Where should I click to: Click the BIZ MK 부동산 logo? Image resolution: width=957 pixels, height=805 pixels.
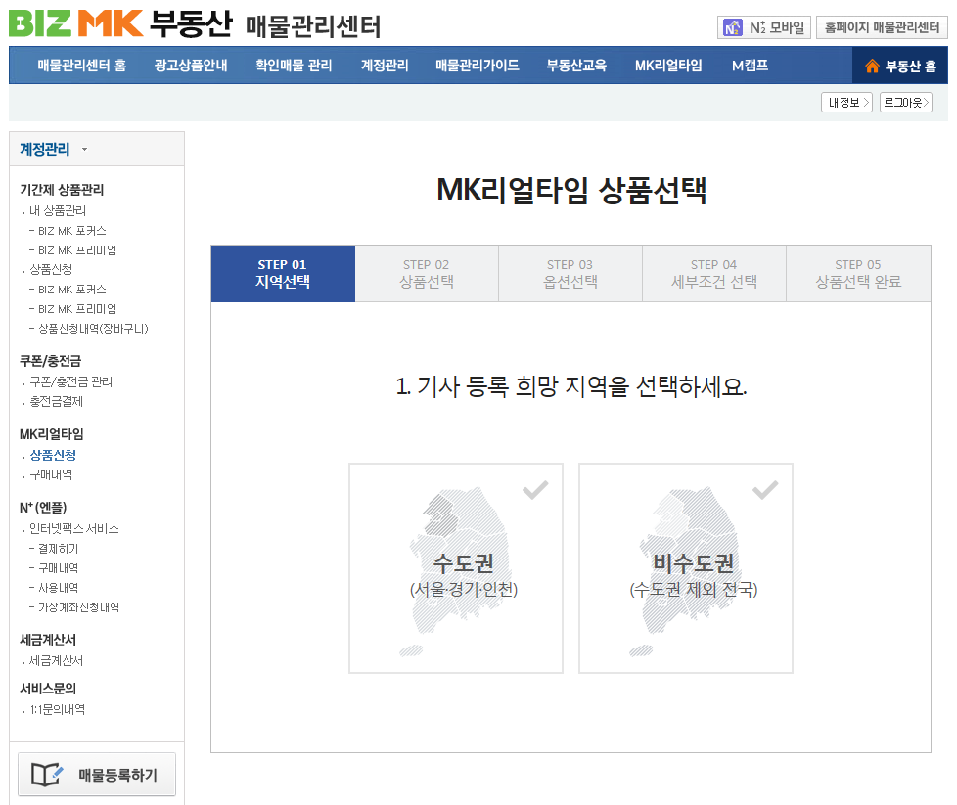pyautogui.click(x=120, y=23)
